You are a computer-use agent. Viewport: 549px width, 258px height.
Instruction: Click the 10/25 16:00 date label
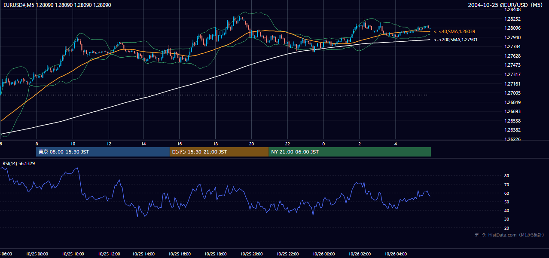coord(180,254)
